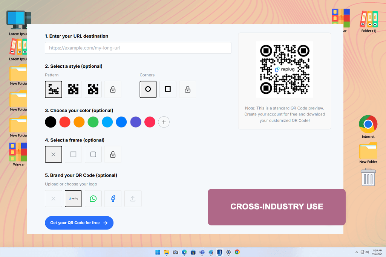
Task: Select the rounded dots QR pattern
Action: tap(54, 90)
